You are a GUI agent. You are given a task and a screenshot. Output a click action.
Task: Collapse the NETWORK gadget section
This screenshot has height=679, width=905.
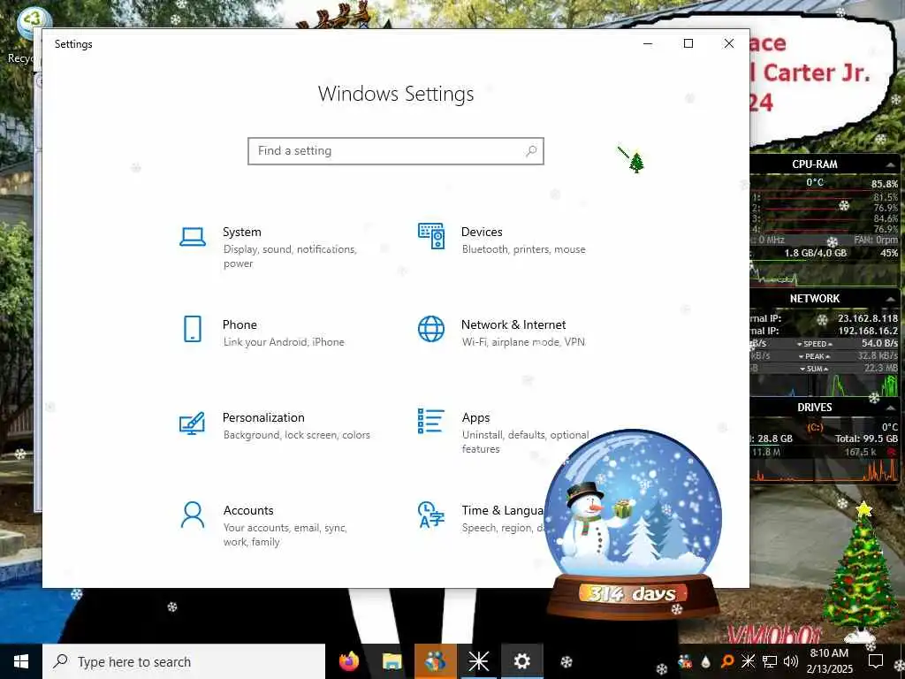(x=891, y=299)
